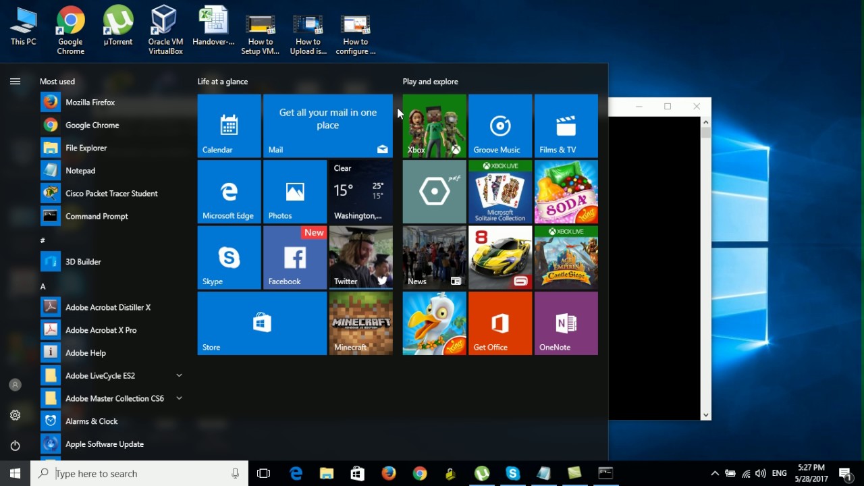This screenshot has width=864, height=486.
Task: Open File Explorer from the taskbar
Action: (327, 474)
